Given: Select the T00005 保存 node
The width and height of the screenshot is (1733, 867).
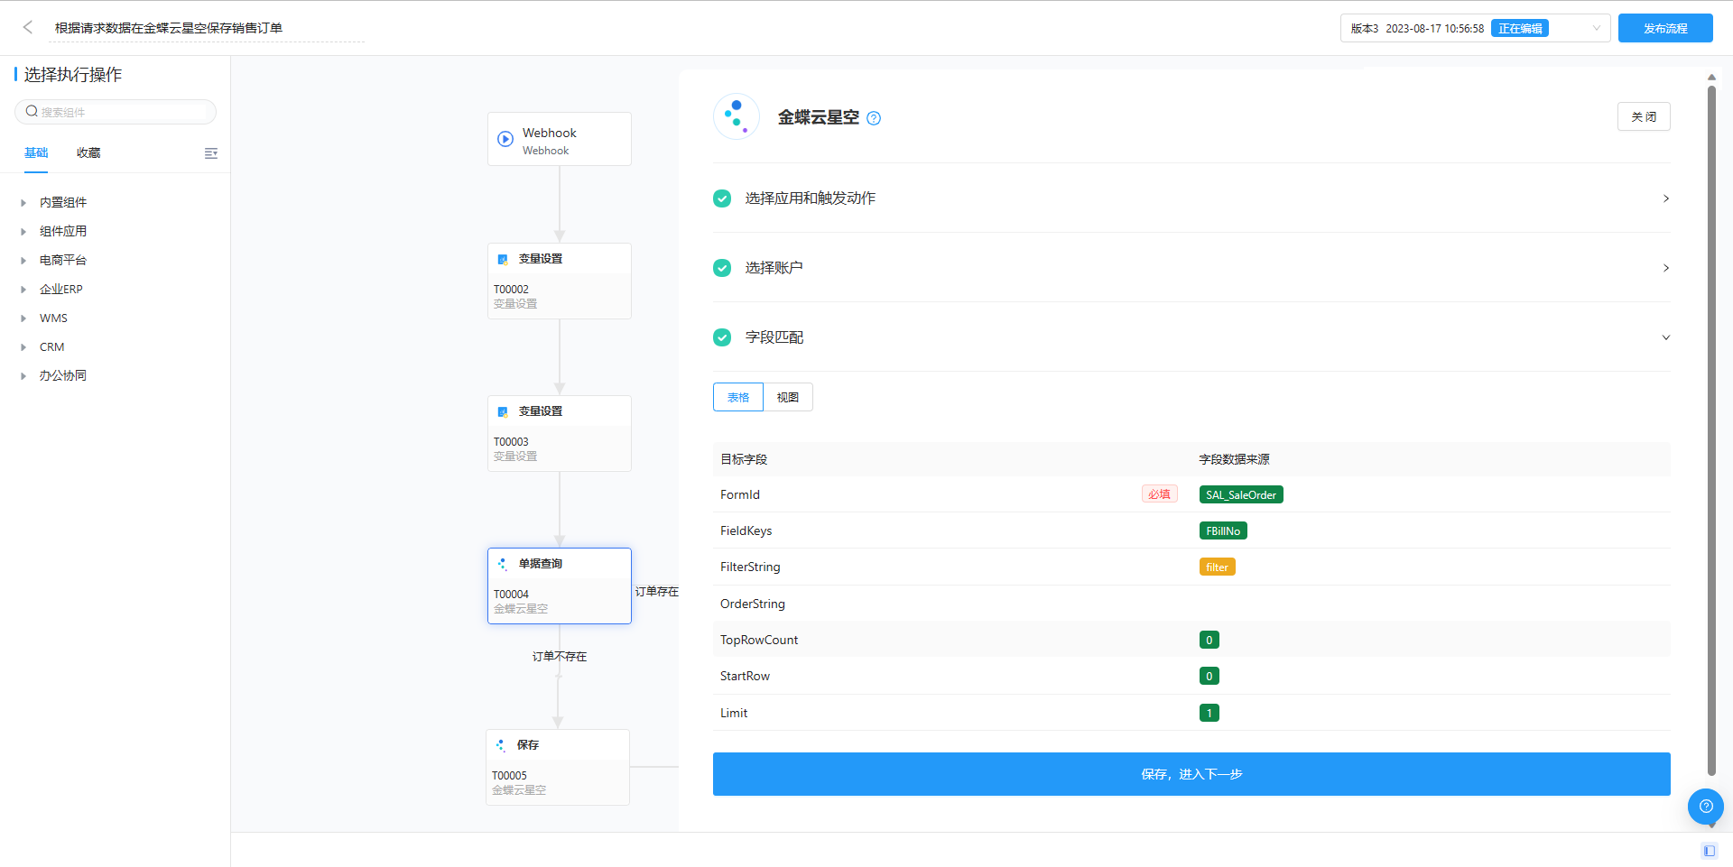Looking at the screenshot, I should tap(558, 767).
